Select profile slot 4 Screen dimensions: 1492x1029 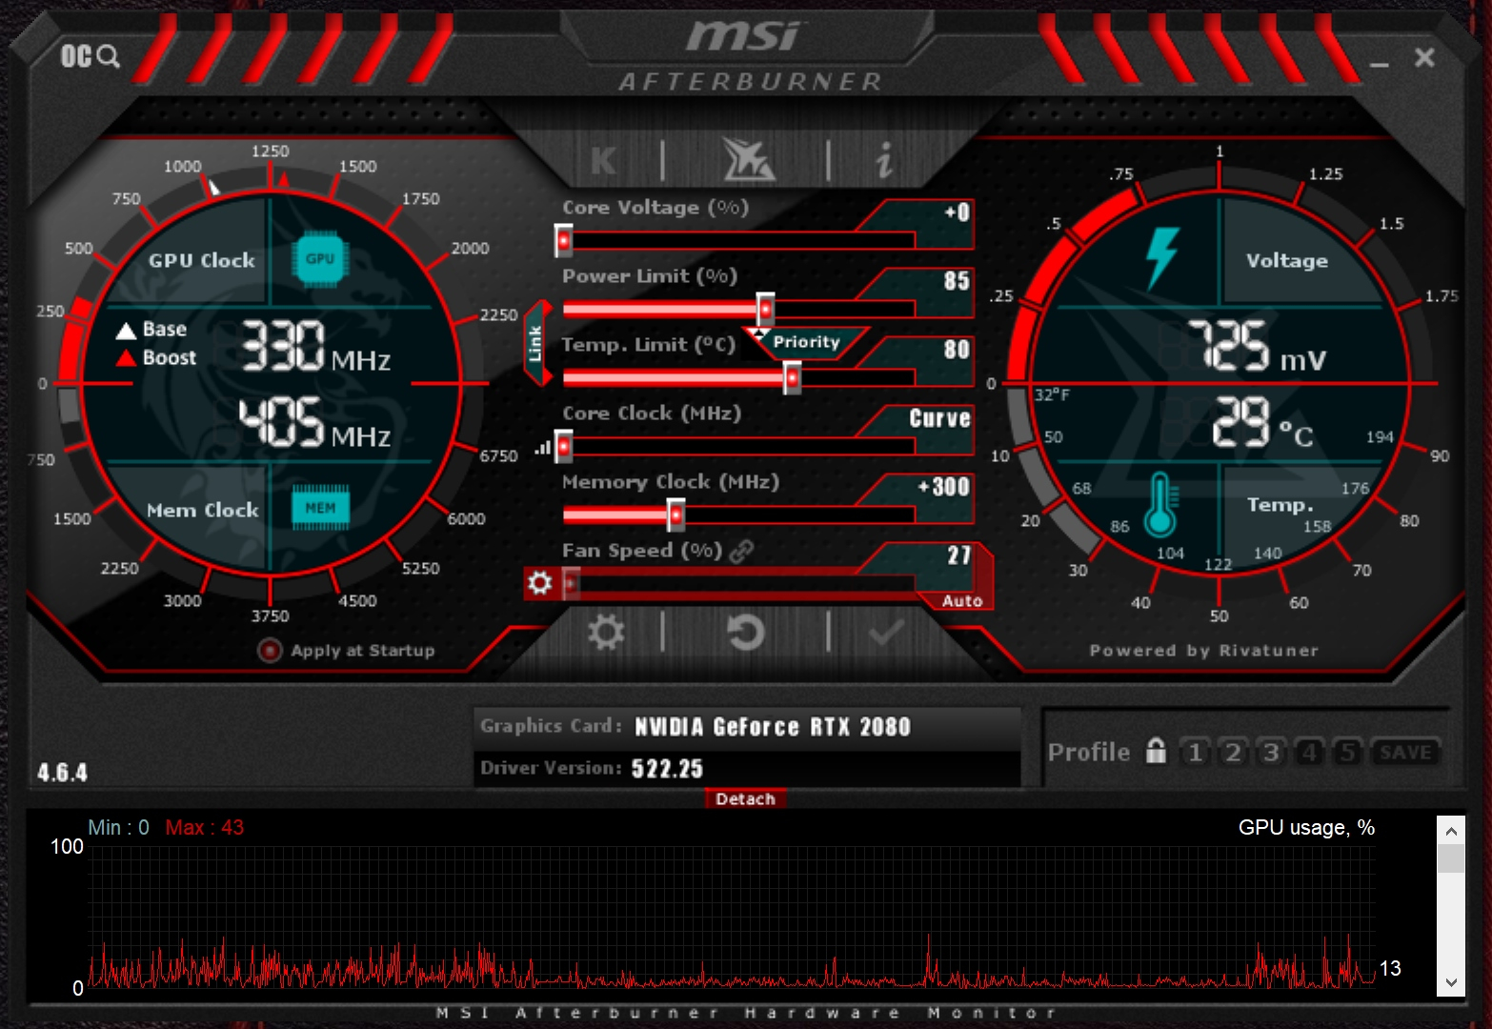pos(1309,753)
